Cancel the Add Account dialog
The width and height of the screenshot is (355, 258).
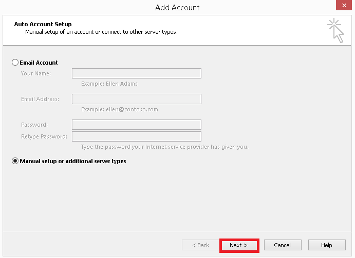click(x=283, y=245)
